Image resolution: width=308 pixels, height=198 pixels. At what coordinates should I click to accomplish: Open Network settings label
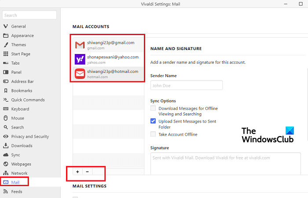tap(19, 173)
